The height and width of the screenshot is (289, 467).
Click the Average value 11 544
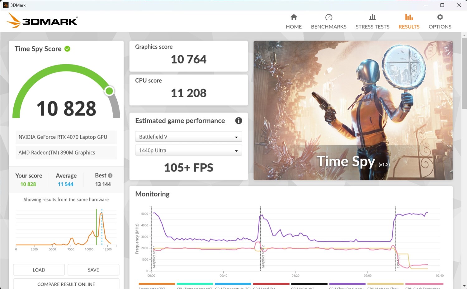click(x=65, y=184)
